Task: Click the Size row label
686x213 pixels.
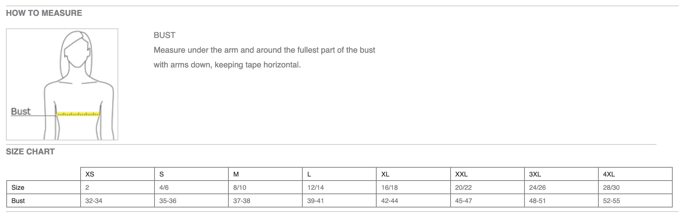Action: 44,187
